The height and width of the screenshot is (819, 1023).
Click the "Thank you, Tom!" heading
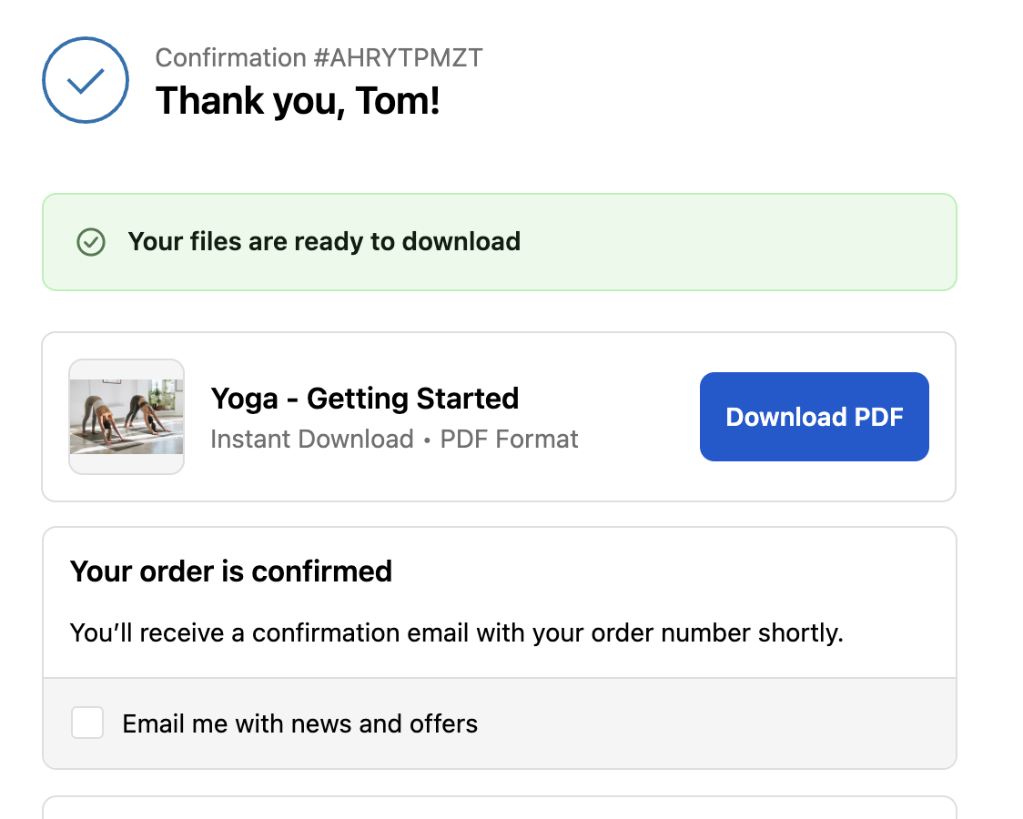tap(298, 100)
